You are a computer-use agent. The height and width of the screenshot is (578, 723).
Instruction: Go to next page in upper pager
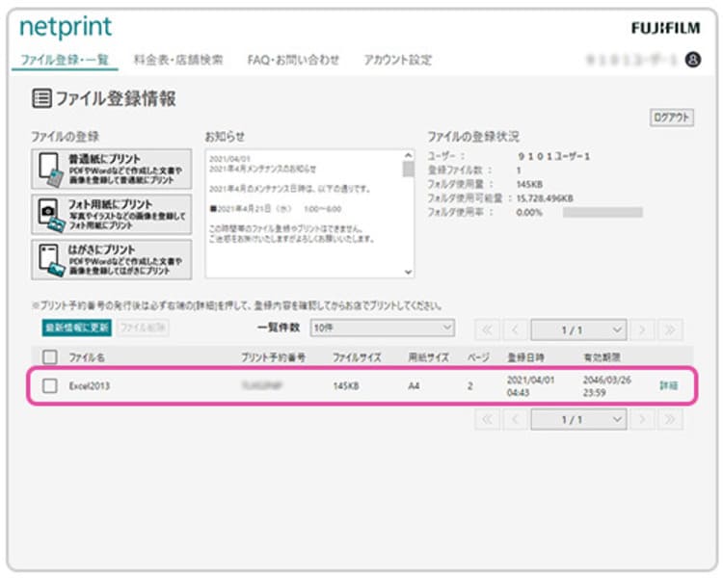coord(642,330)
